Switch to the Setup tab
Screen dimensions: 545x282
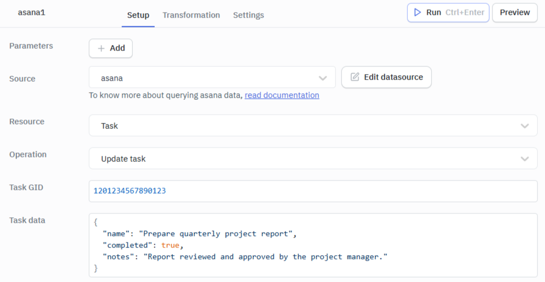point(138,15)
